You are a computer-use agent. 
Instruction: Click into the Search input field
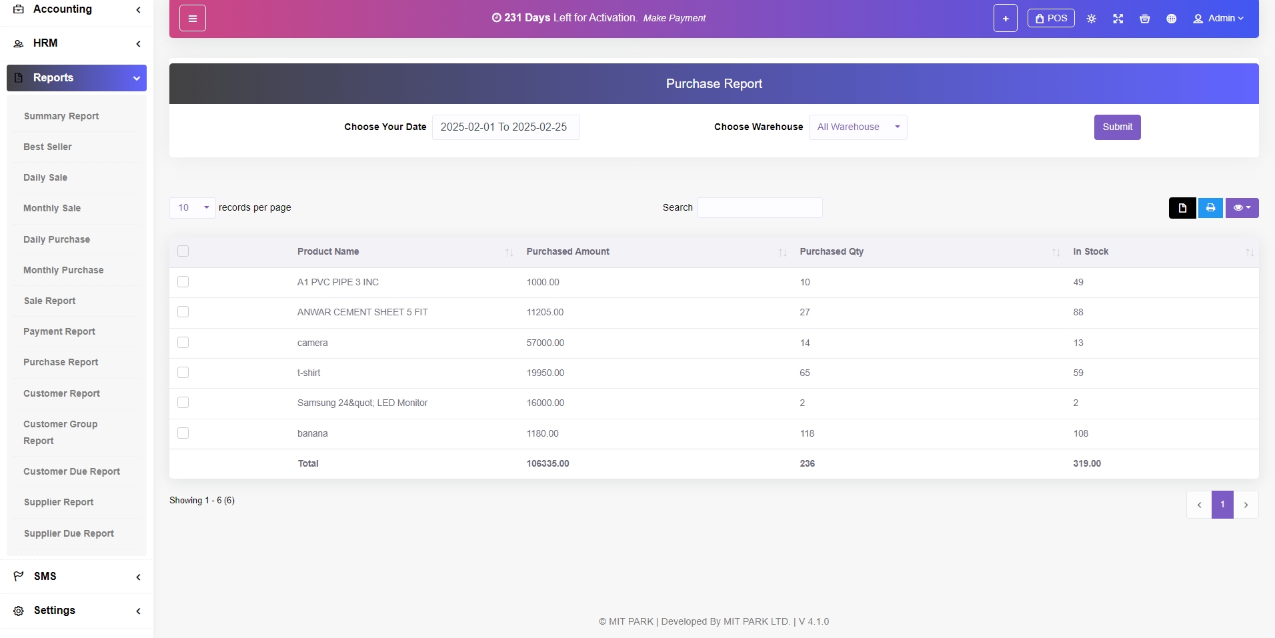pos(760,208)
